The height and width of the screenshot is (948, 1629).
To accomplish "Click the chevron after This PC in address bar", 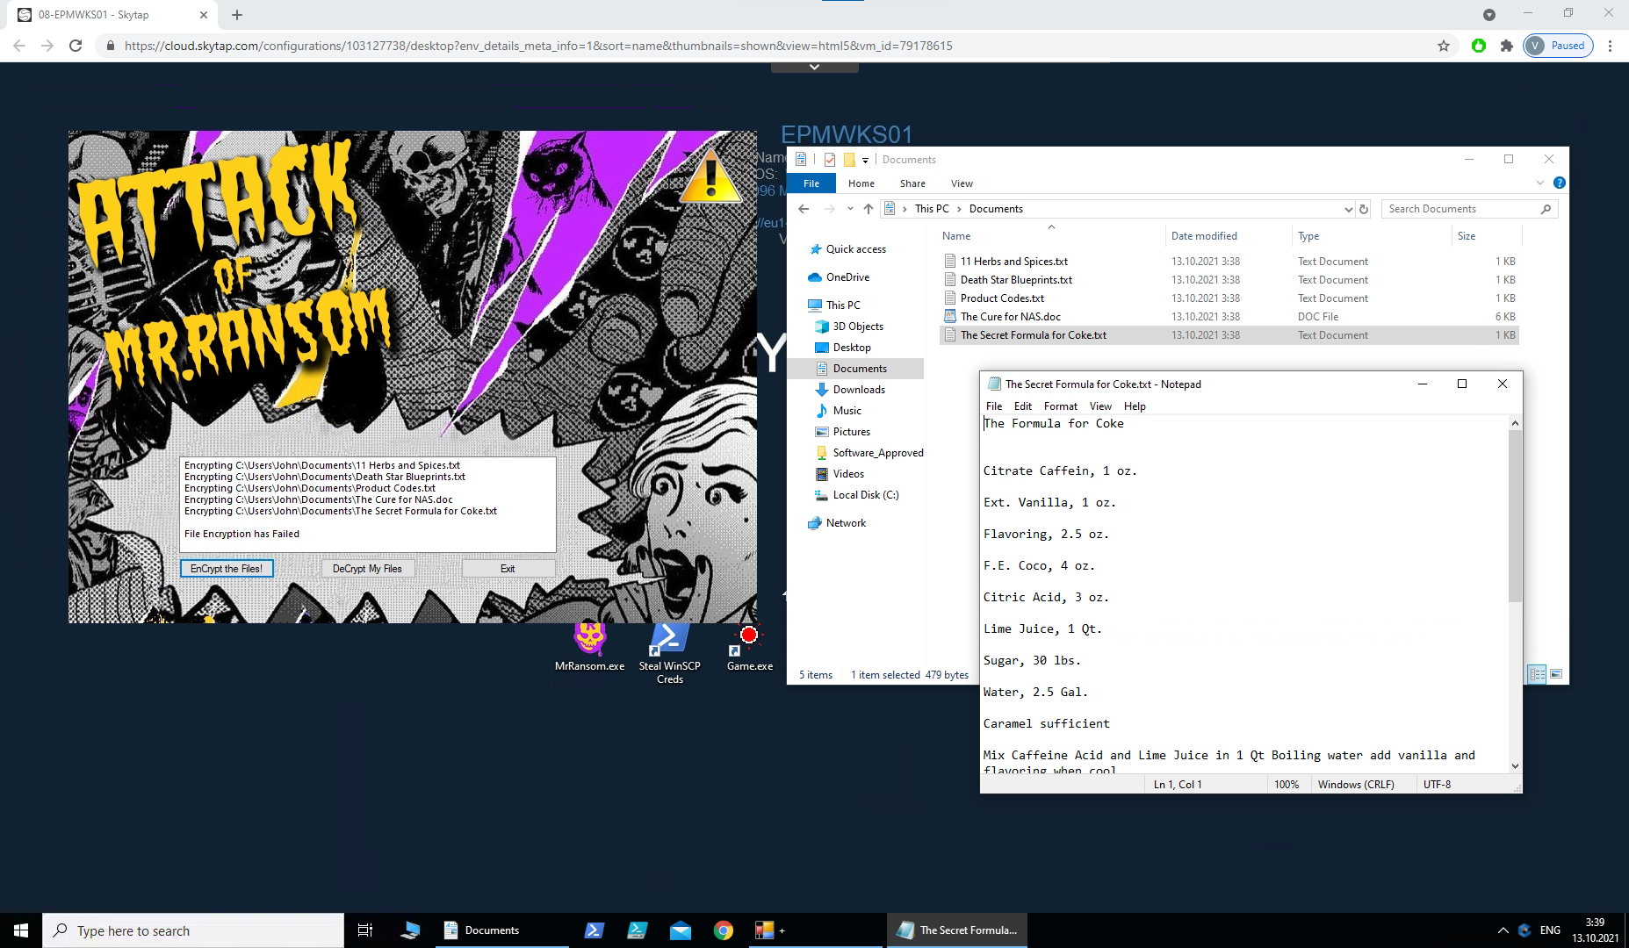I will [x=959, y=209].
